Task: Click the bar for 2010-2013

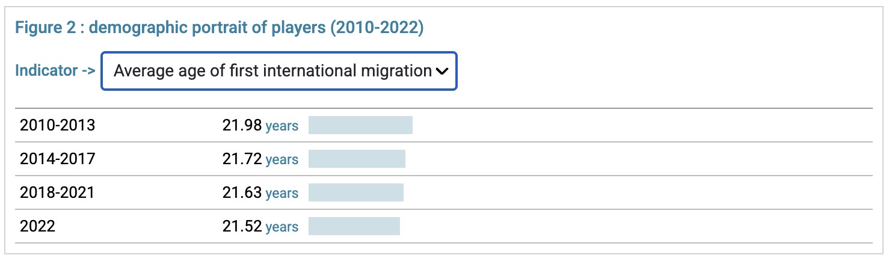Action: click(x=360, y=125)
